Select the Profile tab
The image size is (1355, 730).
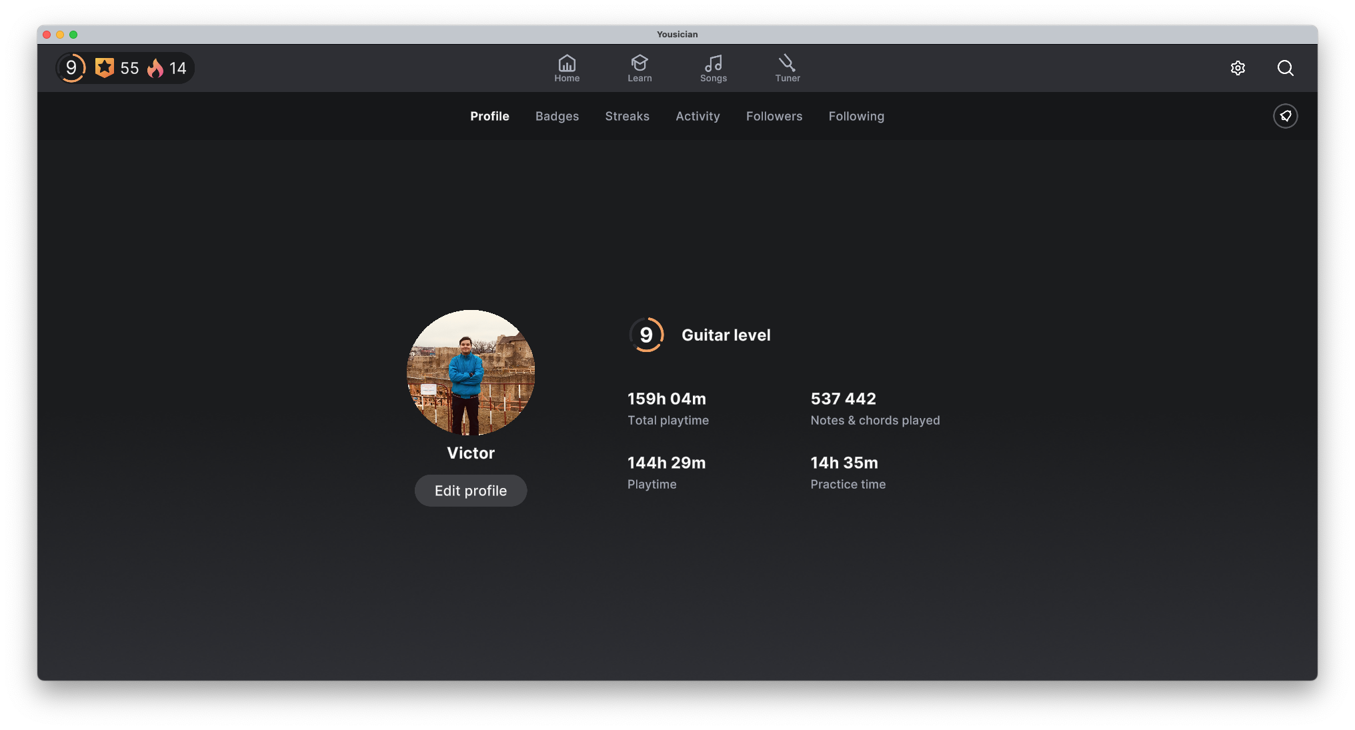[x=489, y=116]
